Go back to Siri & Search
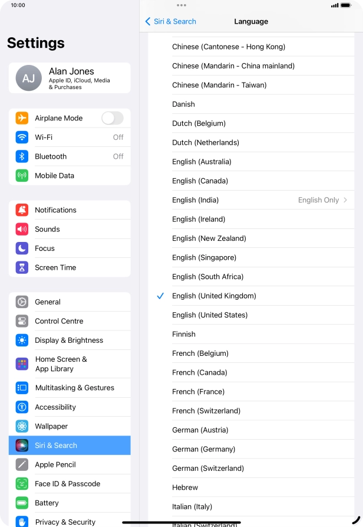This screenshot has height=527, width=363. point(170,21)
